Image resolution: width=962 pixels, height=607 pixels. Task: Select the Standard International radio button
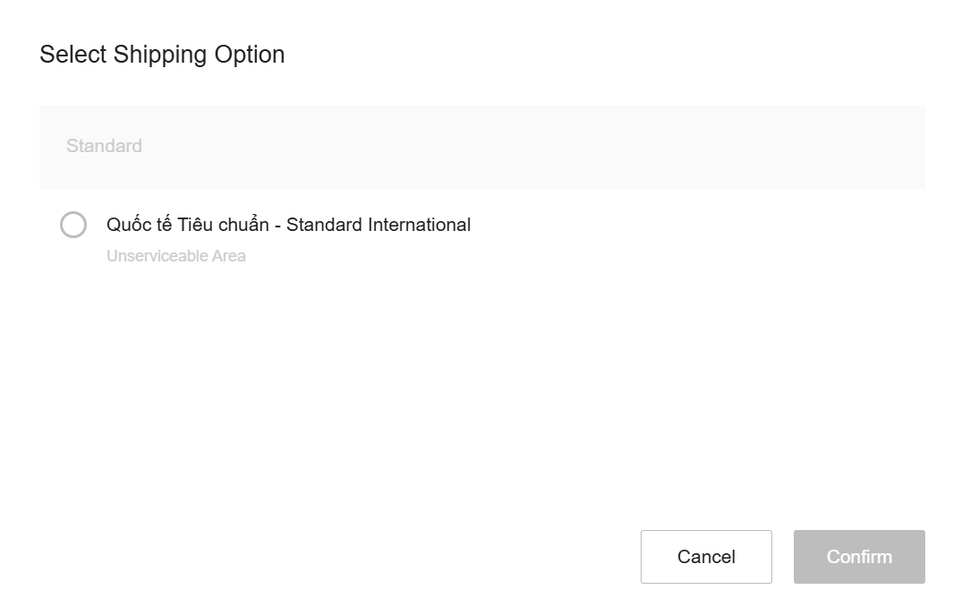(73, 225)
